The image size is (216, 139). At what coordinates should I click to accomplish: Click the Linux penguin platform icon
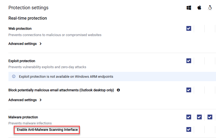(210, 8)
